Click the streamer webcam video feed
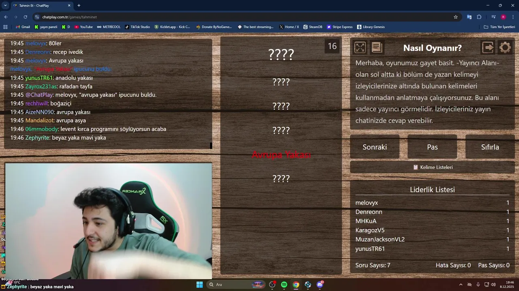The height and width of the screenshot is (291, 519). point(108,221)
